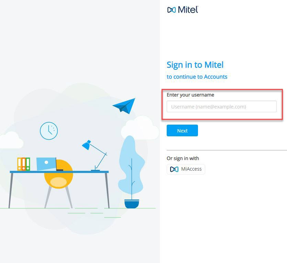Viewport: 287px width, 263px height.
Task: Click the 'to continue to Accounts' text
Action: (197, 77)
